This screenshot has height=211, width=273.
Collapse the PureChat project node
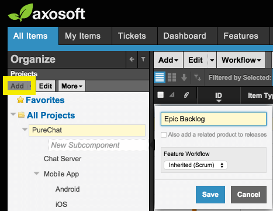(x=25, y=130)
